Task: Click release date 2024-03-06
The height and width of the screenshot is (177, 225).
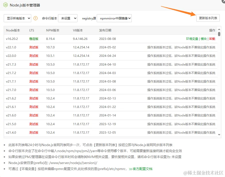Action: coord(107,90)
